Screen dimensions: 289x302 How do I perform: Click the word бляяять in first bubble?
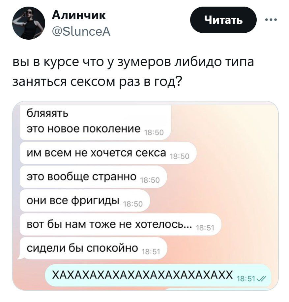coord(47,113)
